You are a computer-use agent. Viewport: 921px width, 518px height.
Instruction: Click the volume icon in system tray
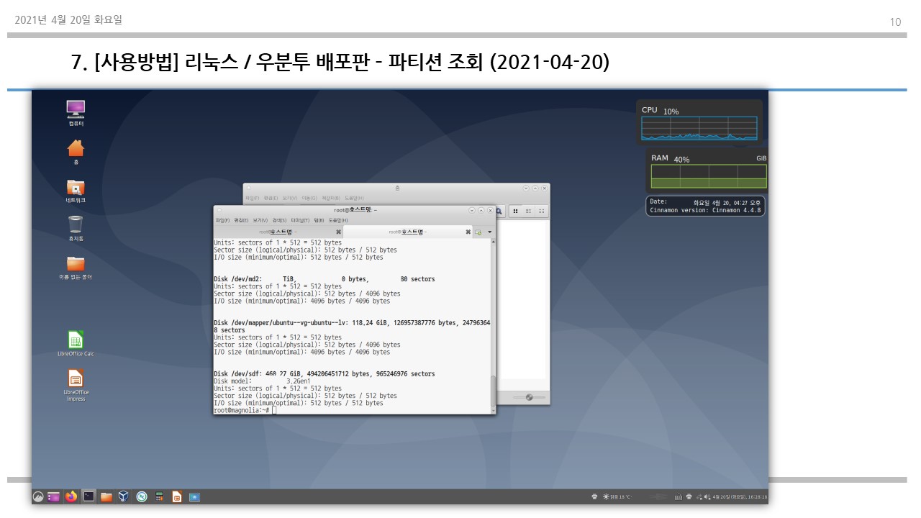tap(707, 496)
